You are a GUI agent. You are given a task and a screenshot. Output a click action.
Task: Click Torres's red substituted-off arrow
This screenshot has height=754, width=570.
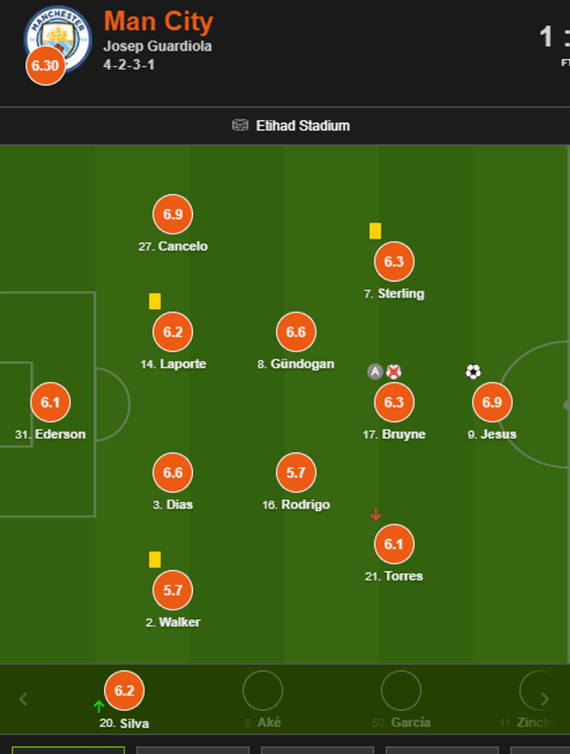pyautogui.click(x=376, y=514)
